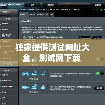This screenshot has width=105, height=105.
Task: Click the green gamepad status icon
Action: pyautogui.click(x=94, y=9)
